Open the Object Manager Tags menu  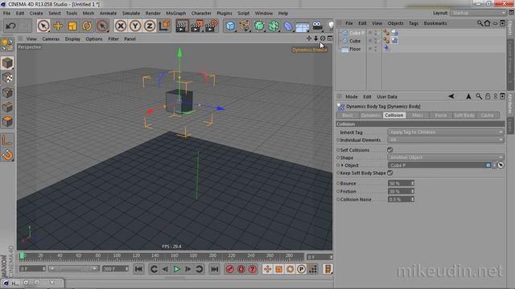(414, 23)
